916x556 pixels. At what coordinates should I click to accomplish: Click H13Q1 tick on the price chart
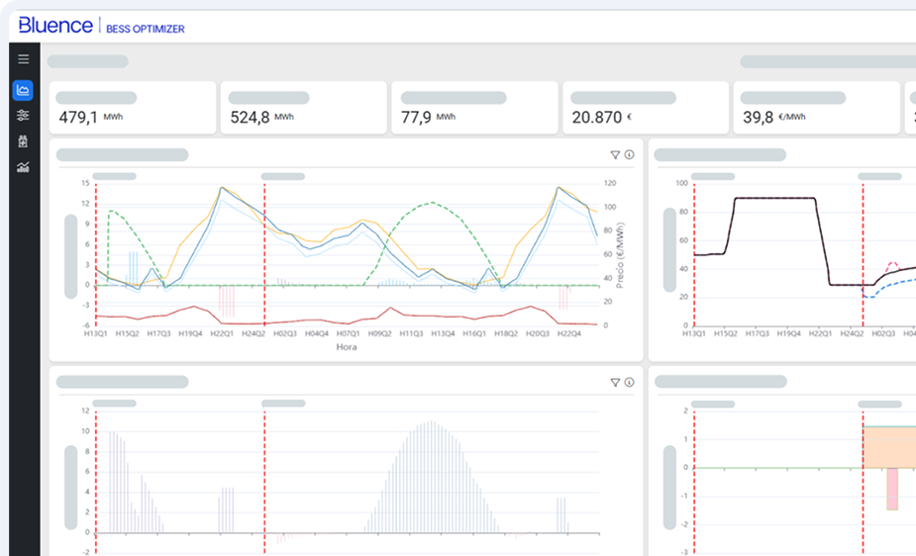coord(96,333)
